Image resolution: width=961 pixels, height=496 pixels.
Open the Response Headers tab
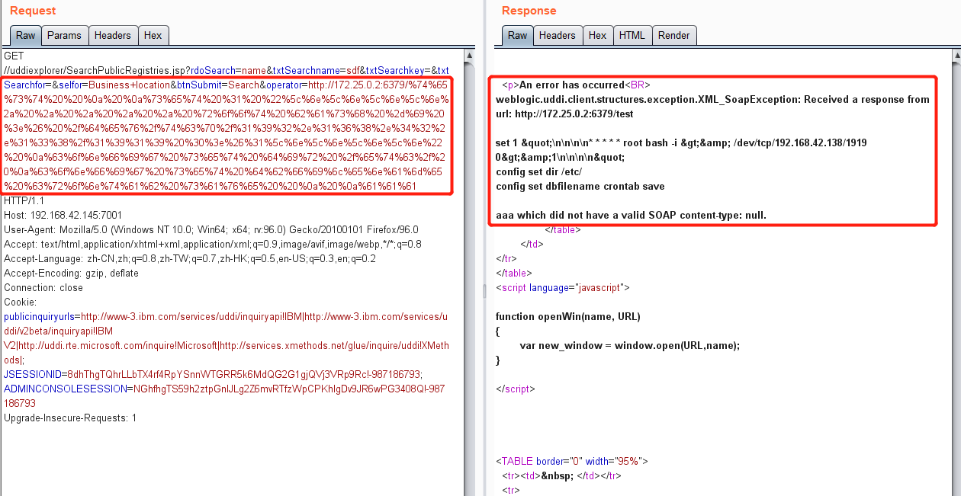point(558,35)
